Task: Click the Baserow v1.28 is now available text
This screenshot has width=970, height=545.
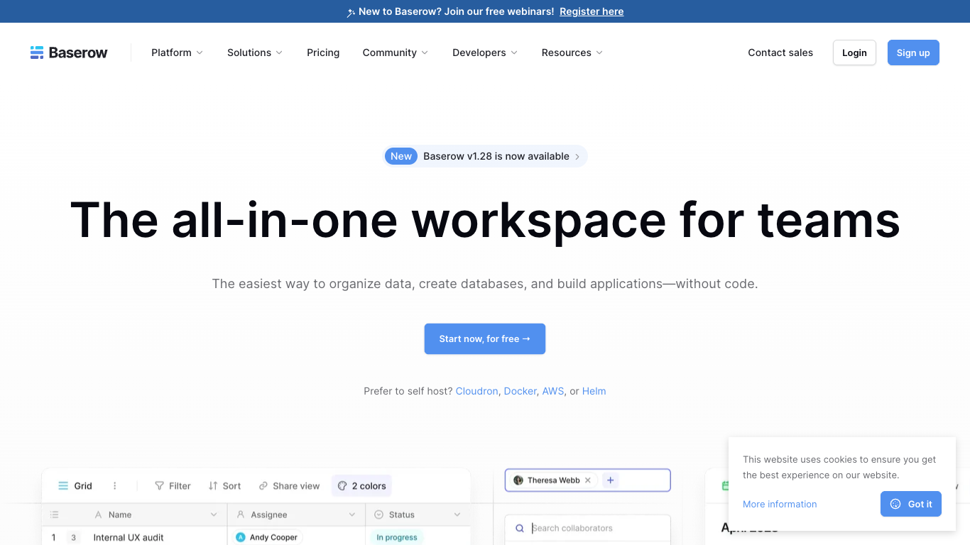Action: (x=496, y=156)
